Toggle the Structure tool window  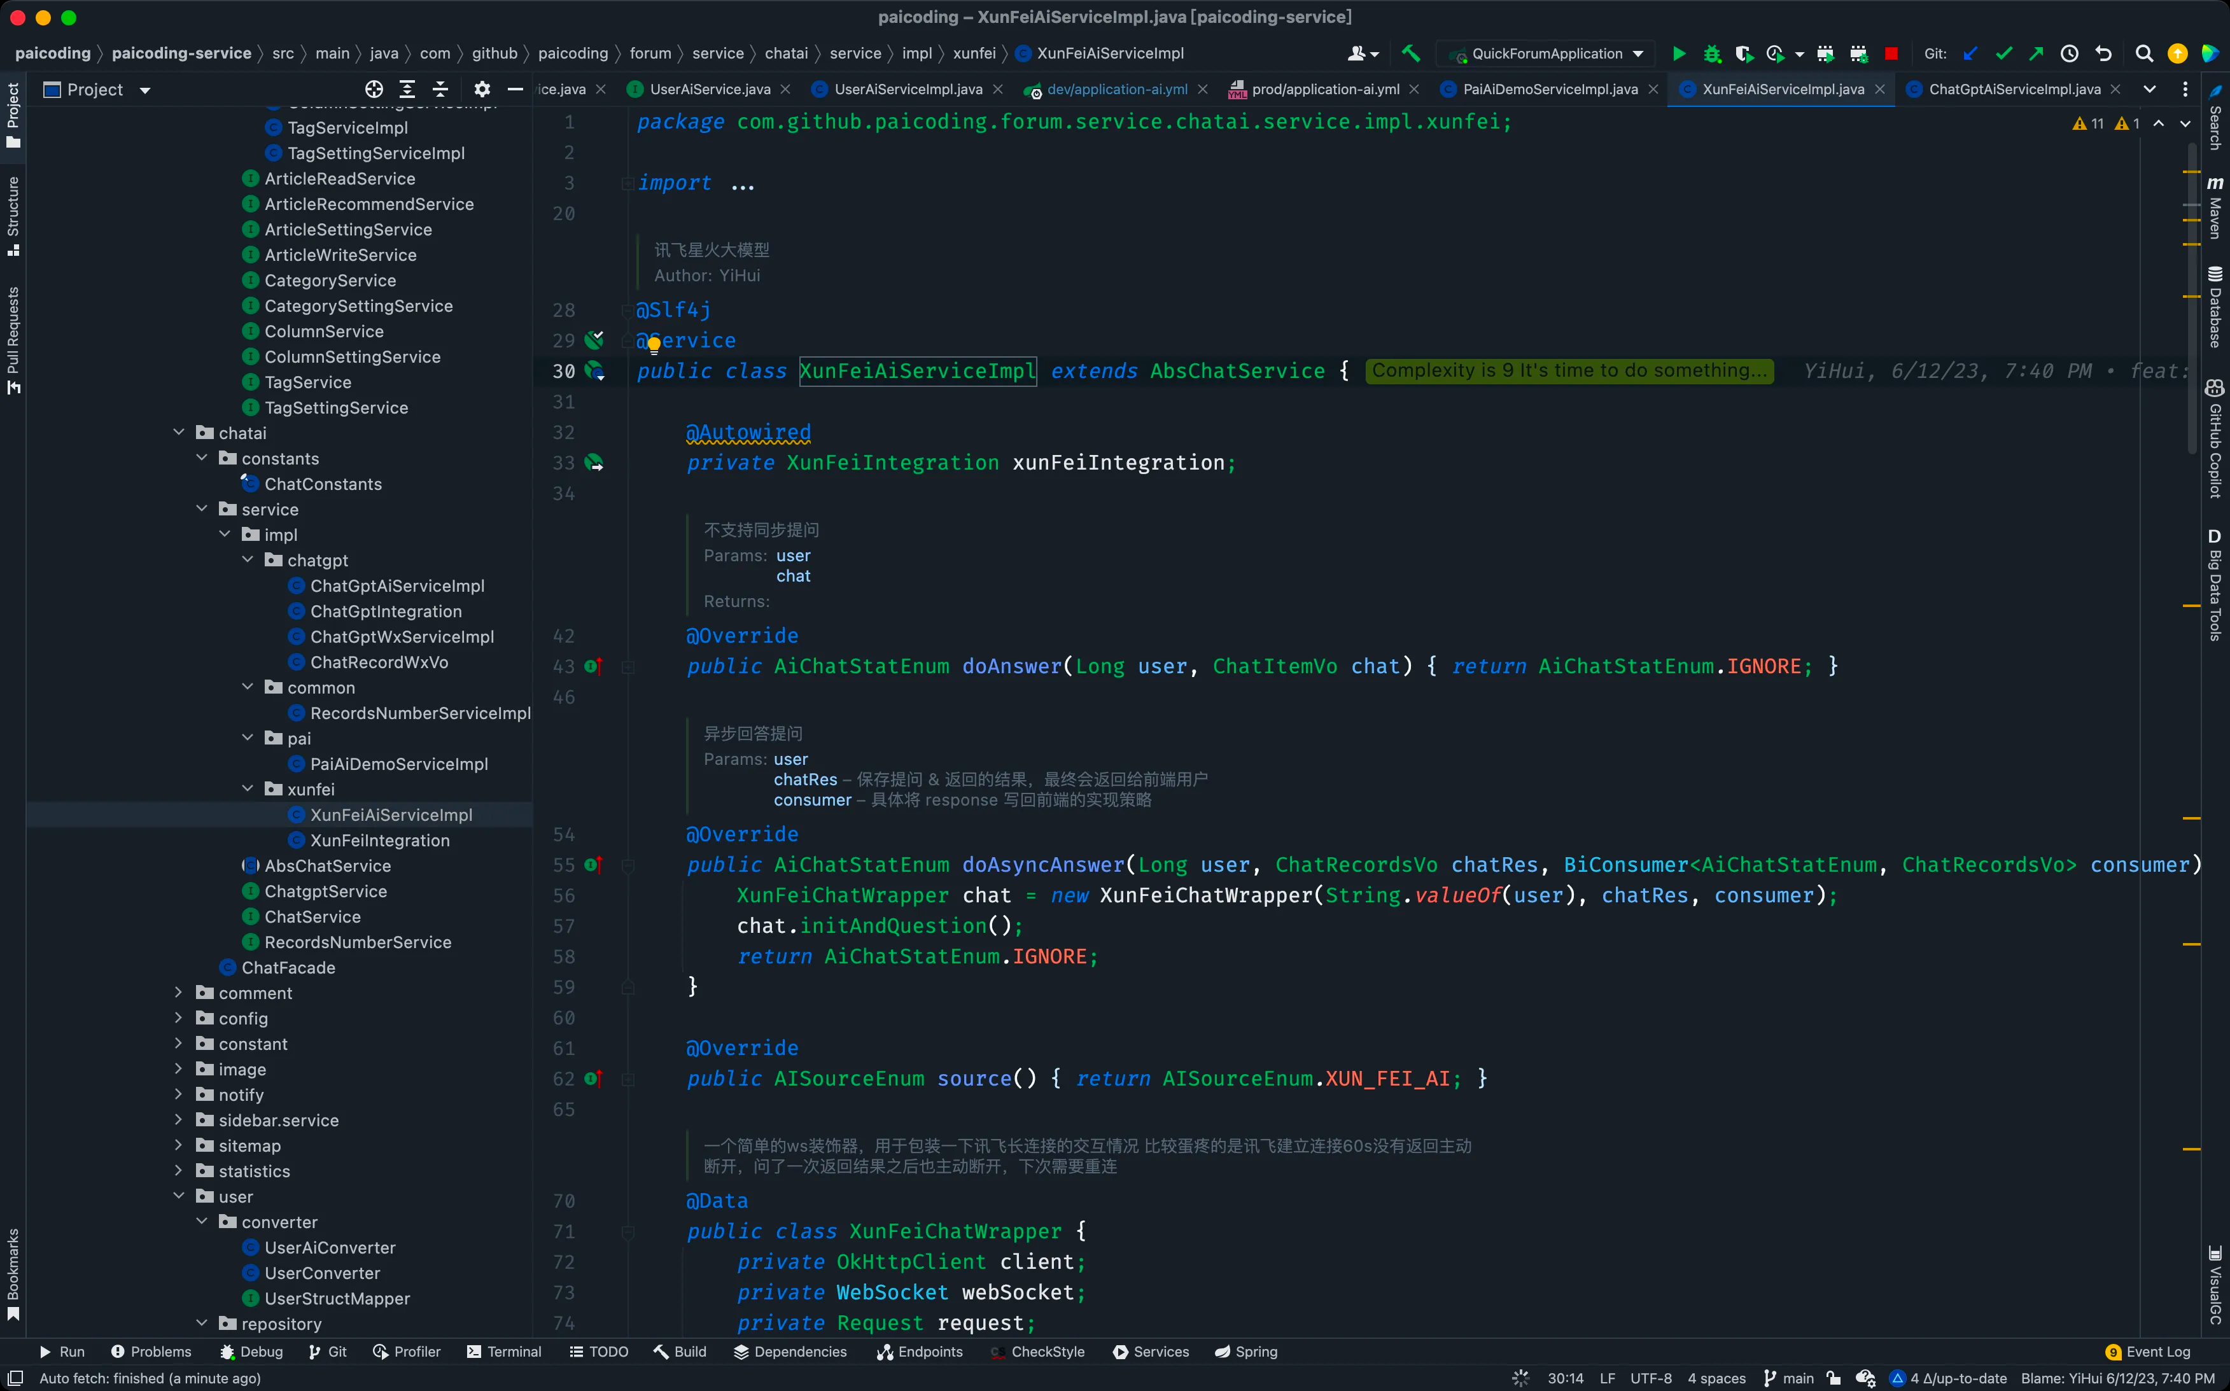coord(13,214)
